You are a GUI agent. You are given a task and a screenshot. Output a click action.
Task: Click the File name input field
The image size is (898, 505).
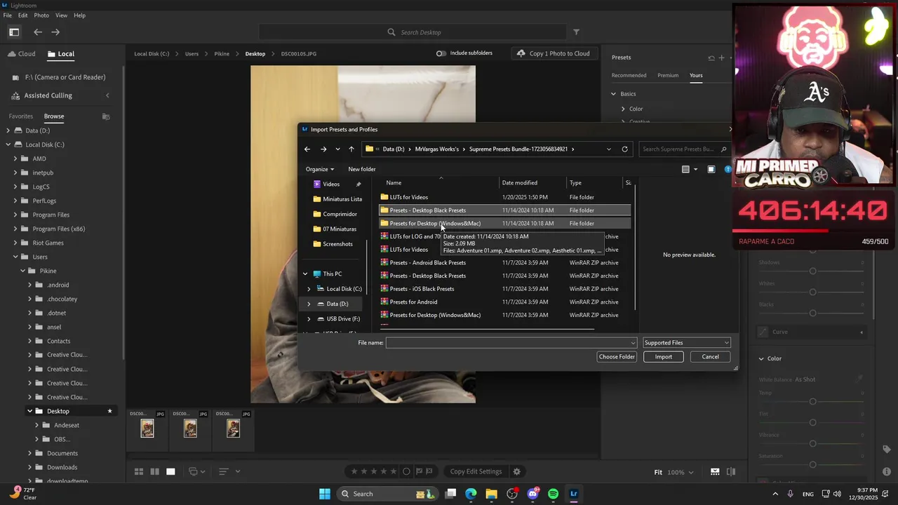point(511,342)
